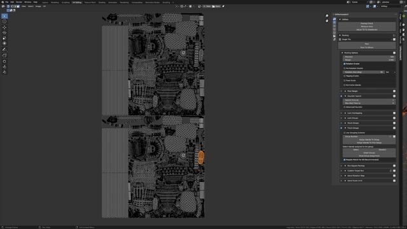Select the 2D Cursor tool
407x229 pixels.
point(4,22)
